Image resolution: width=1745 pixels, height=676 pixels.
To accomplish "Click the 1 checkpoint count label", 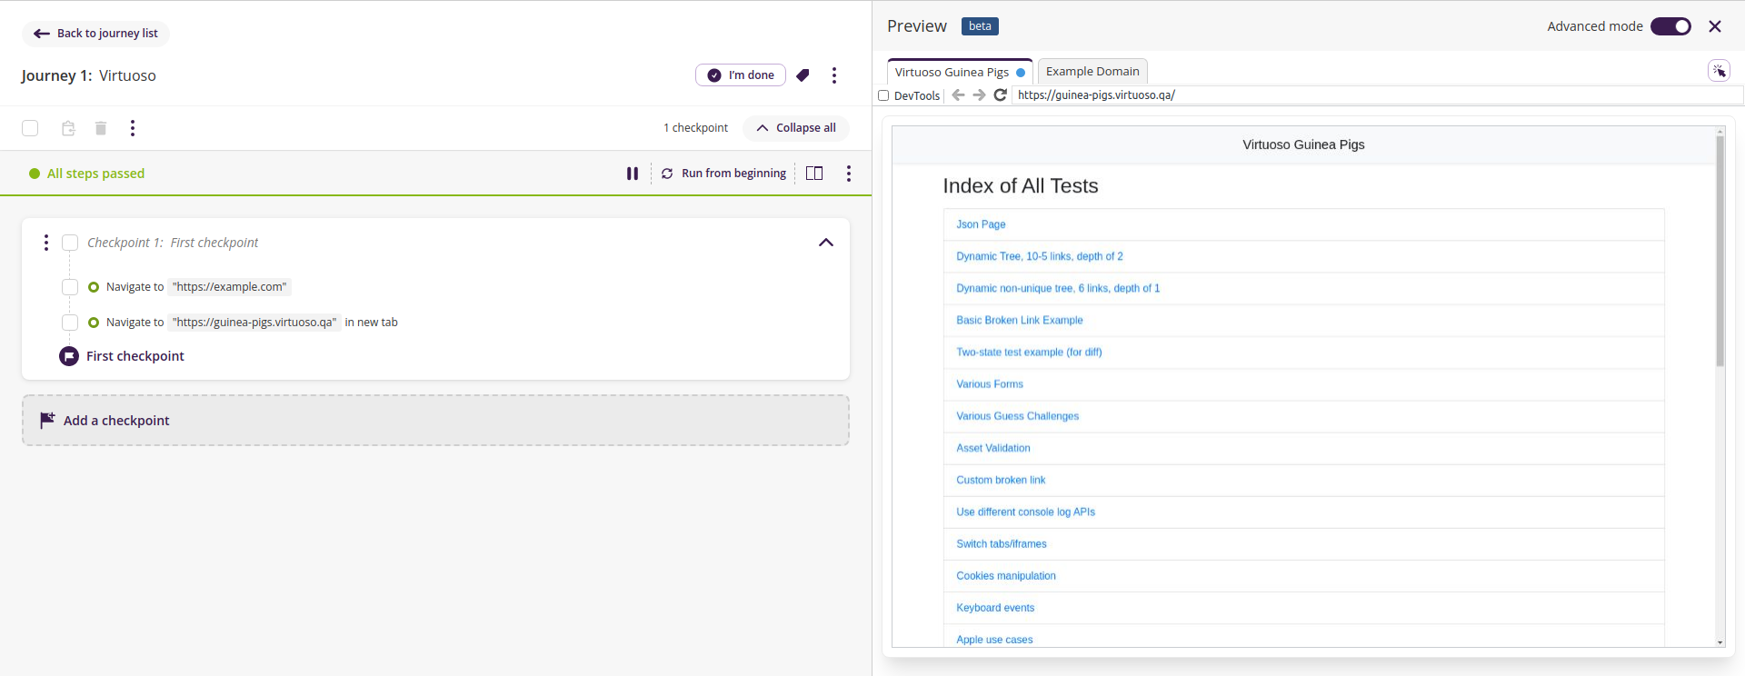I will click(695, 128).
